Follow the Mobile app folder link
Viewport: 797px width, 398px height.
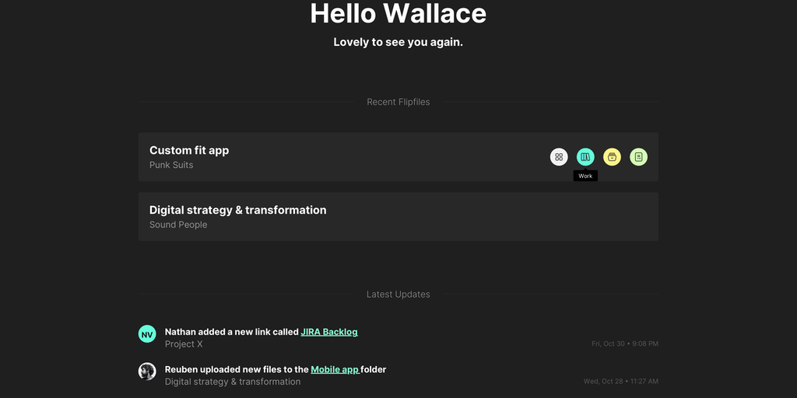click(x=335, y=369)
